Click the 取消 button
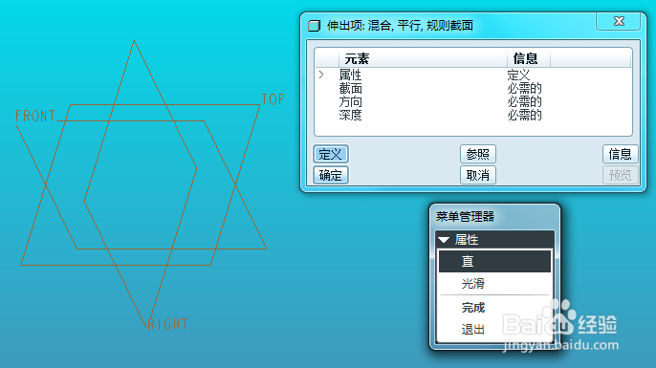Image resolution: width=656 pixels, height=368 pixels. (478, 175)
